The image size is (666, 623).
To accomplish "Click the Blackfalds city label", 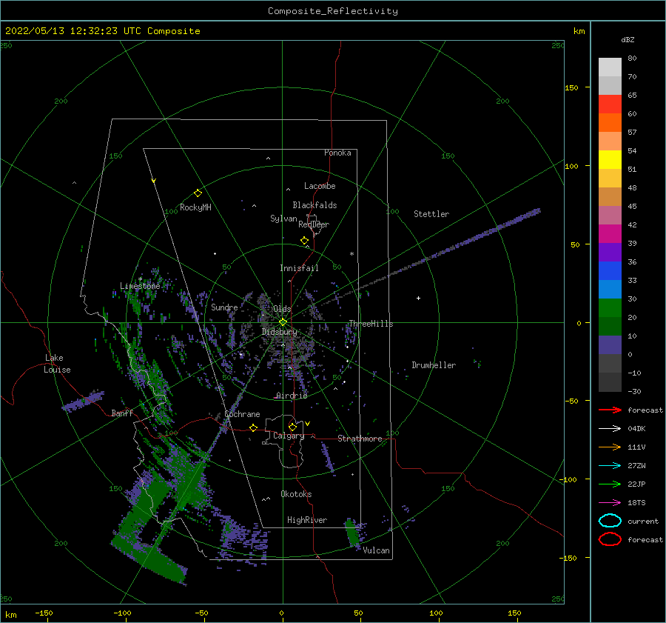I will coord(314,205).
